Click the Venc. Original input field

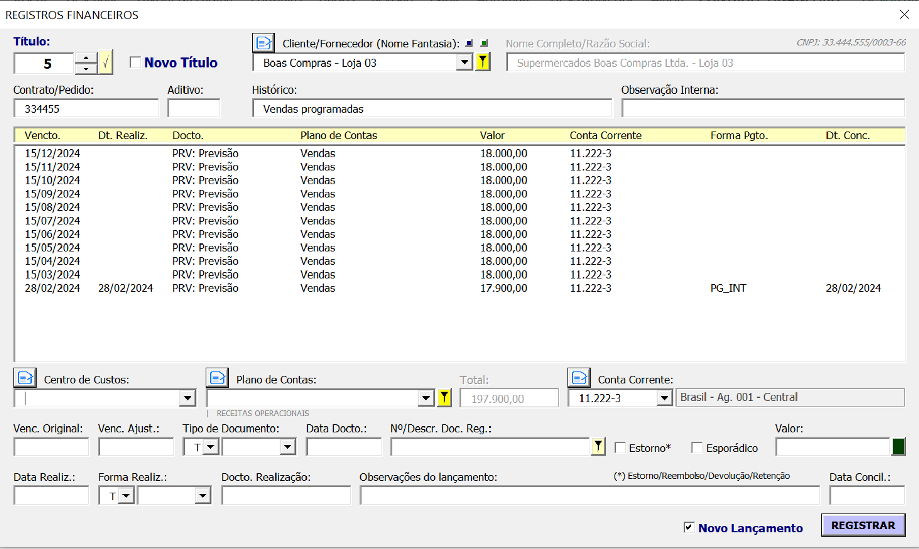click(51, 447)
